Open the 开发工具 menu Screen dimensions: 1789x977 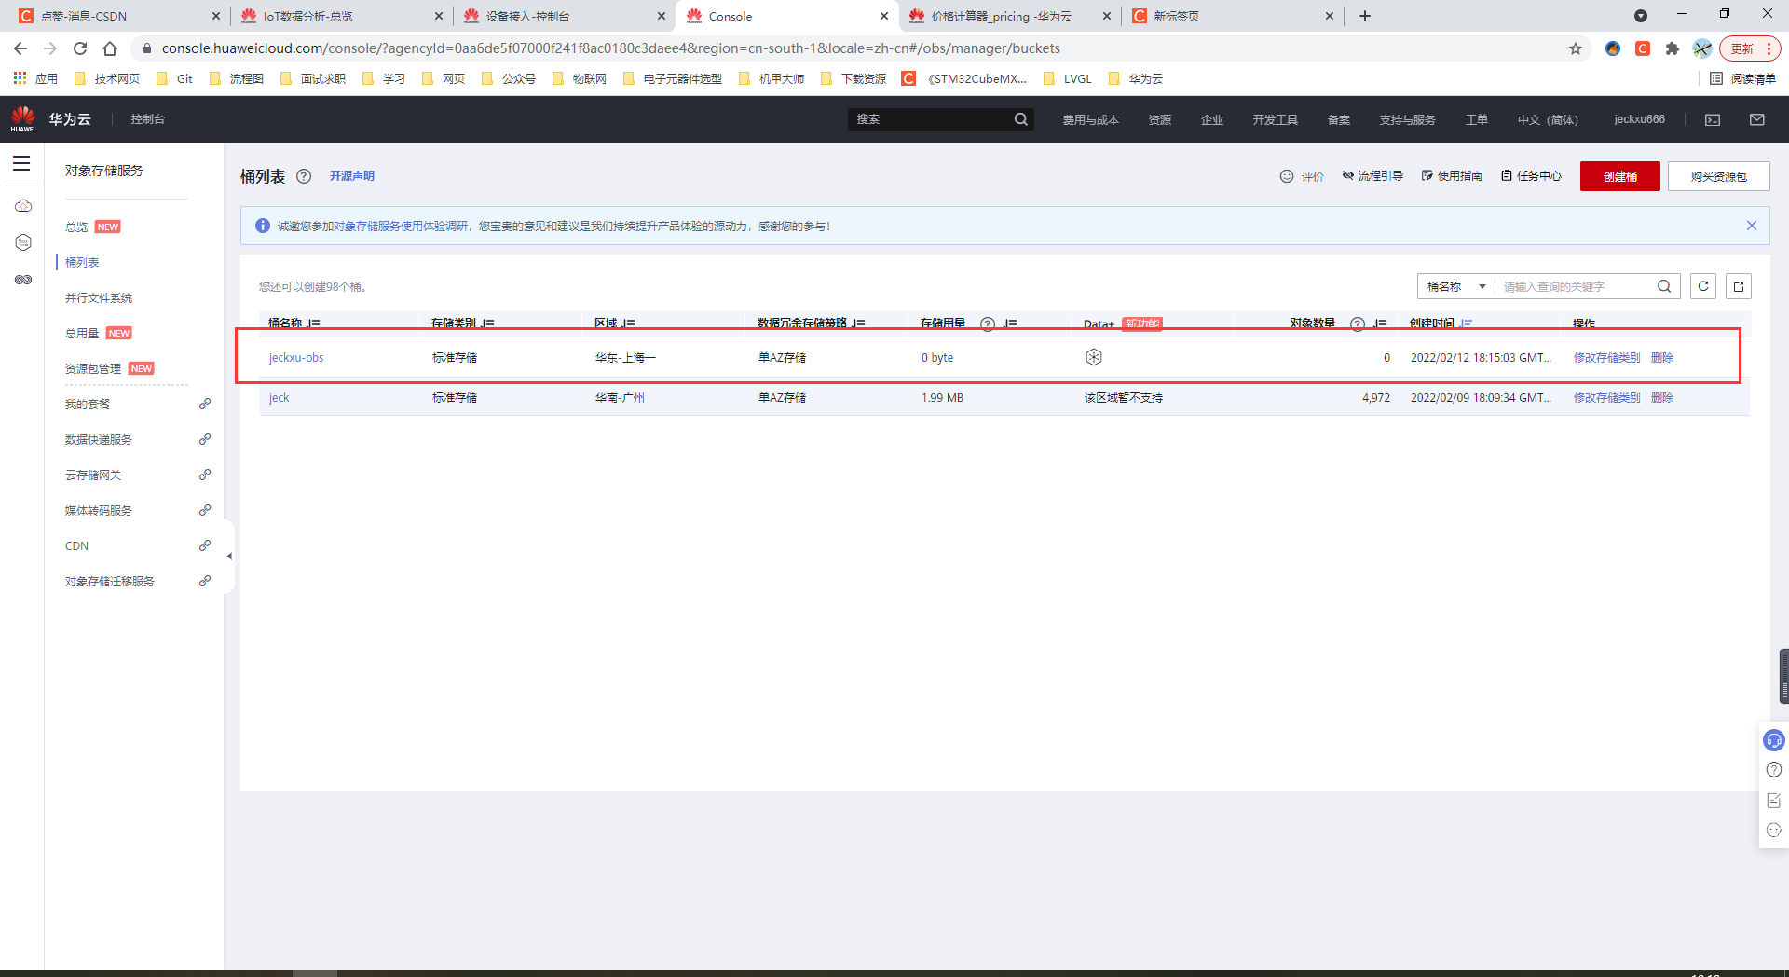(1276, 119)
